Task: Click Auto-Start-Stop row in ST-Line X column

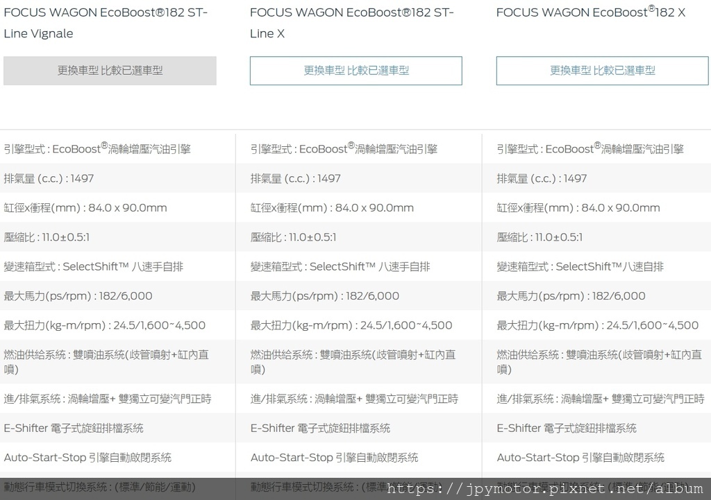Action: pyautogui.click(x=359, y=458)
